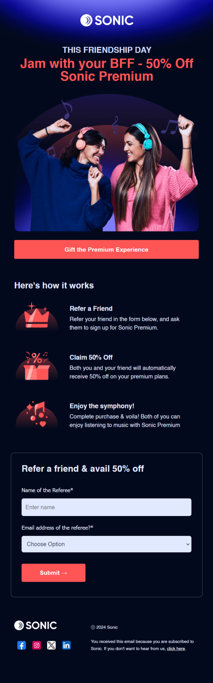Click Gift the Premium Experience button
This screenshot has height=683, width=213.
(106, 249)
